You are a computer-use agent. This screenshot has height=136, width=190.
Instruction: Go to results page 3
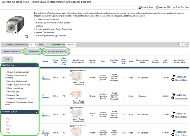pos(184,45)
